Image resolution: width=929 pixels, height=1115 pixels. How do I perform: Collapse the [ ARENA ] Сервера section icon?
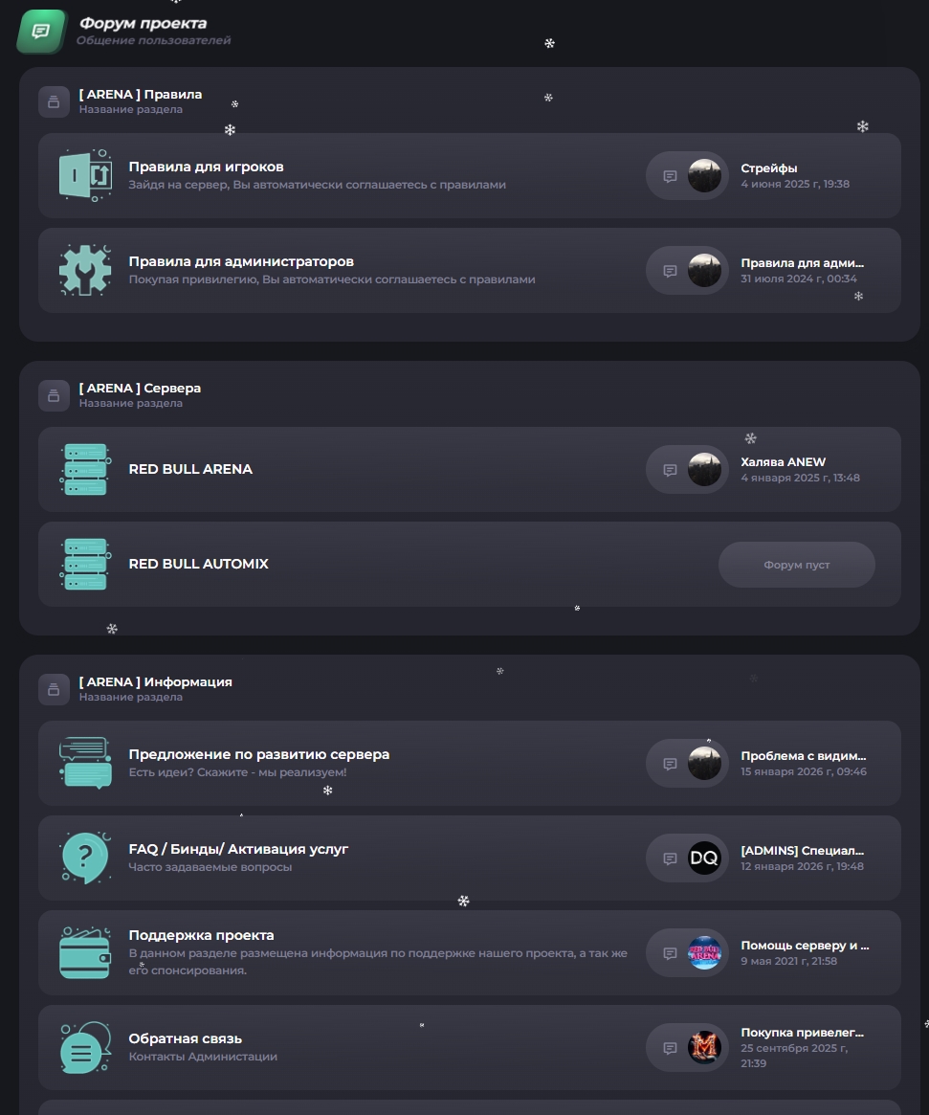coord(54,396)
